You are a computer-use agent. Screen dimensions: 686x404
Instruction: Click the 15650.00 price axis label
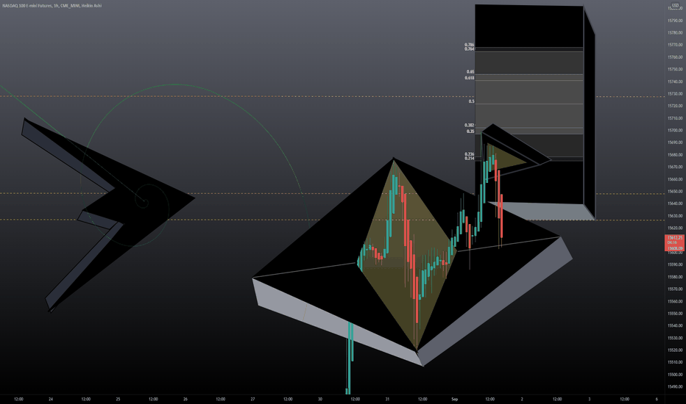point(675,191)
